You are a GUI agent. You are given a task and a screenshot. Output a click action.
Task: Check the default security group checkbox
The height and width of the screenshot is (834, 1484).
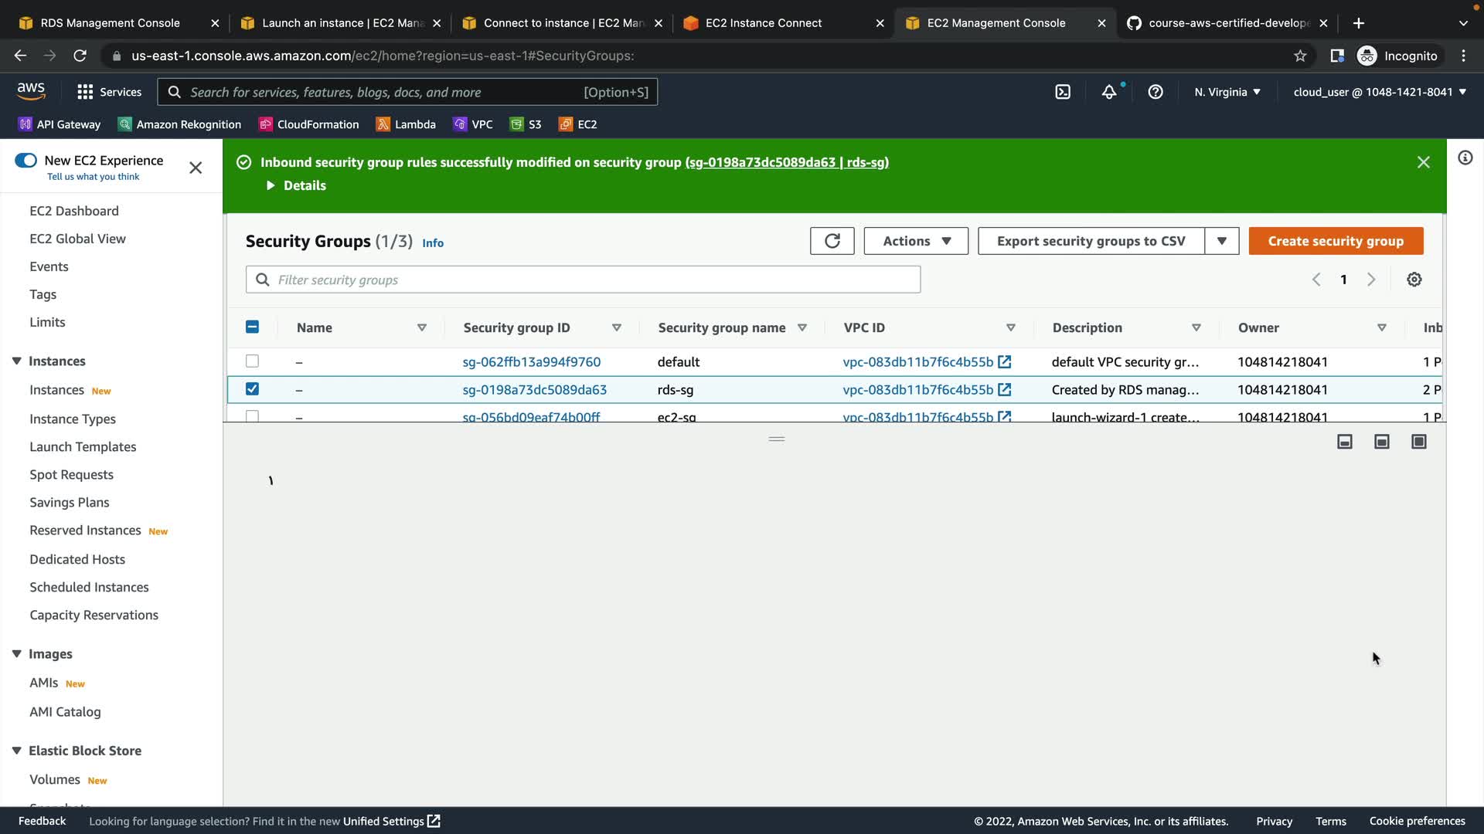(x=252, y=361)
